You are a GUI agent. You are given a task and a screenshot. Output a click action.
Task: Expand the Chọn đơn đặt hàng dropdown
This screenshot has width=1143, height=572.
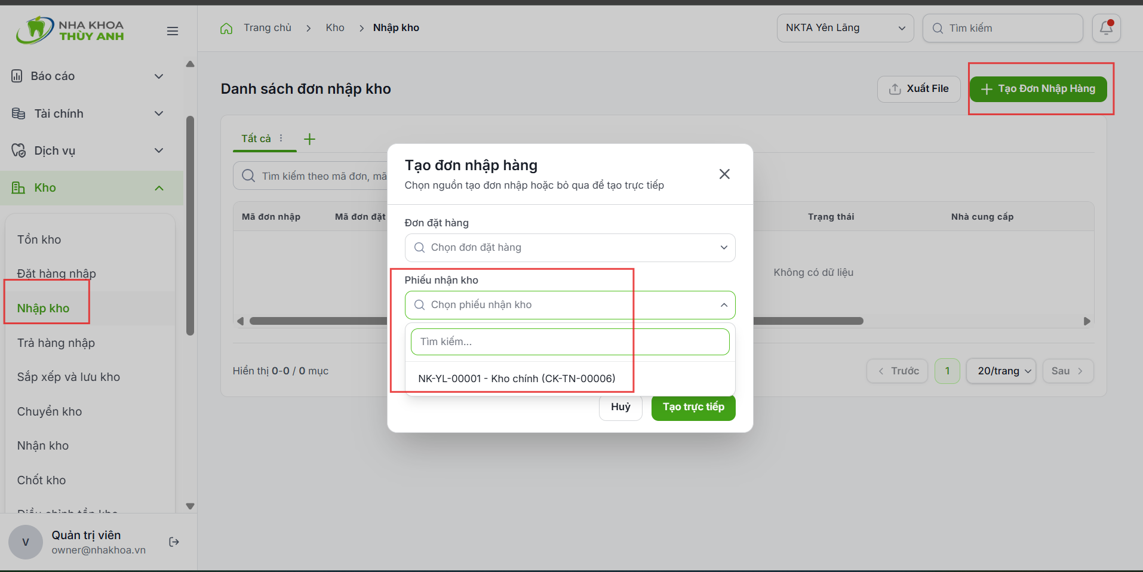click(x=570, y=248)
